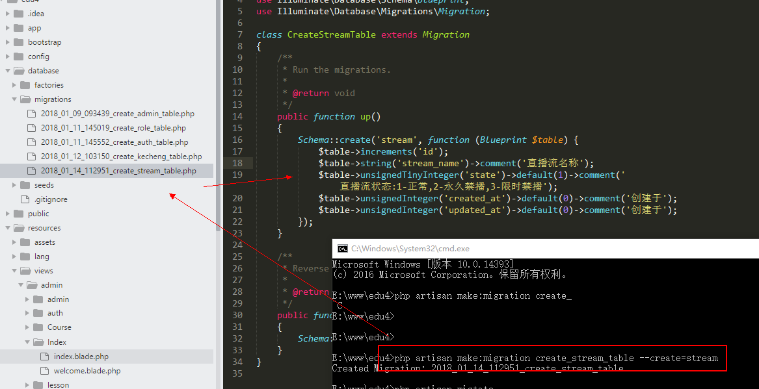This screenshot has height=389, width=759.
Task: Click the bootstrap folder icon
Action: click(18, 42)
